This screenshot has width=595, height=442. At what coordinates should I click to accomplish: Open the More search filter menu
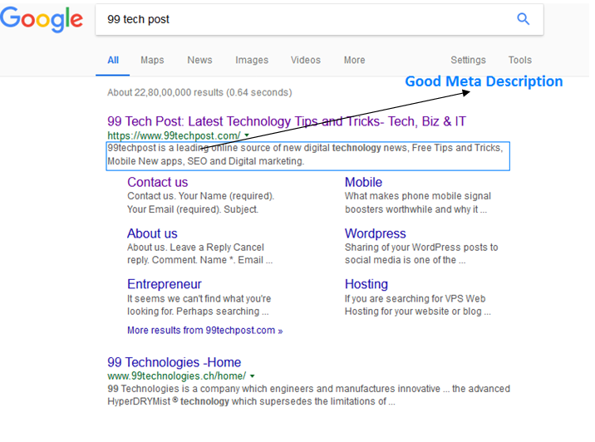[x=354, y=60]
